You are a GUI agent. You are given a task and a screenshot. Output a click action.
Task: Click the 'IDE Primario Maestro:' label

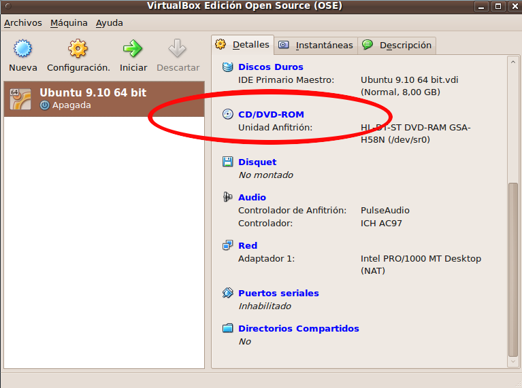[x=286, y=80]
